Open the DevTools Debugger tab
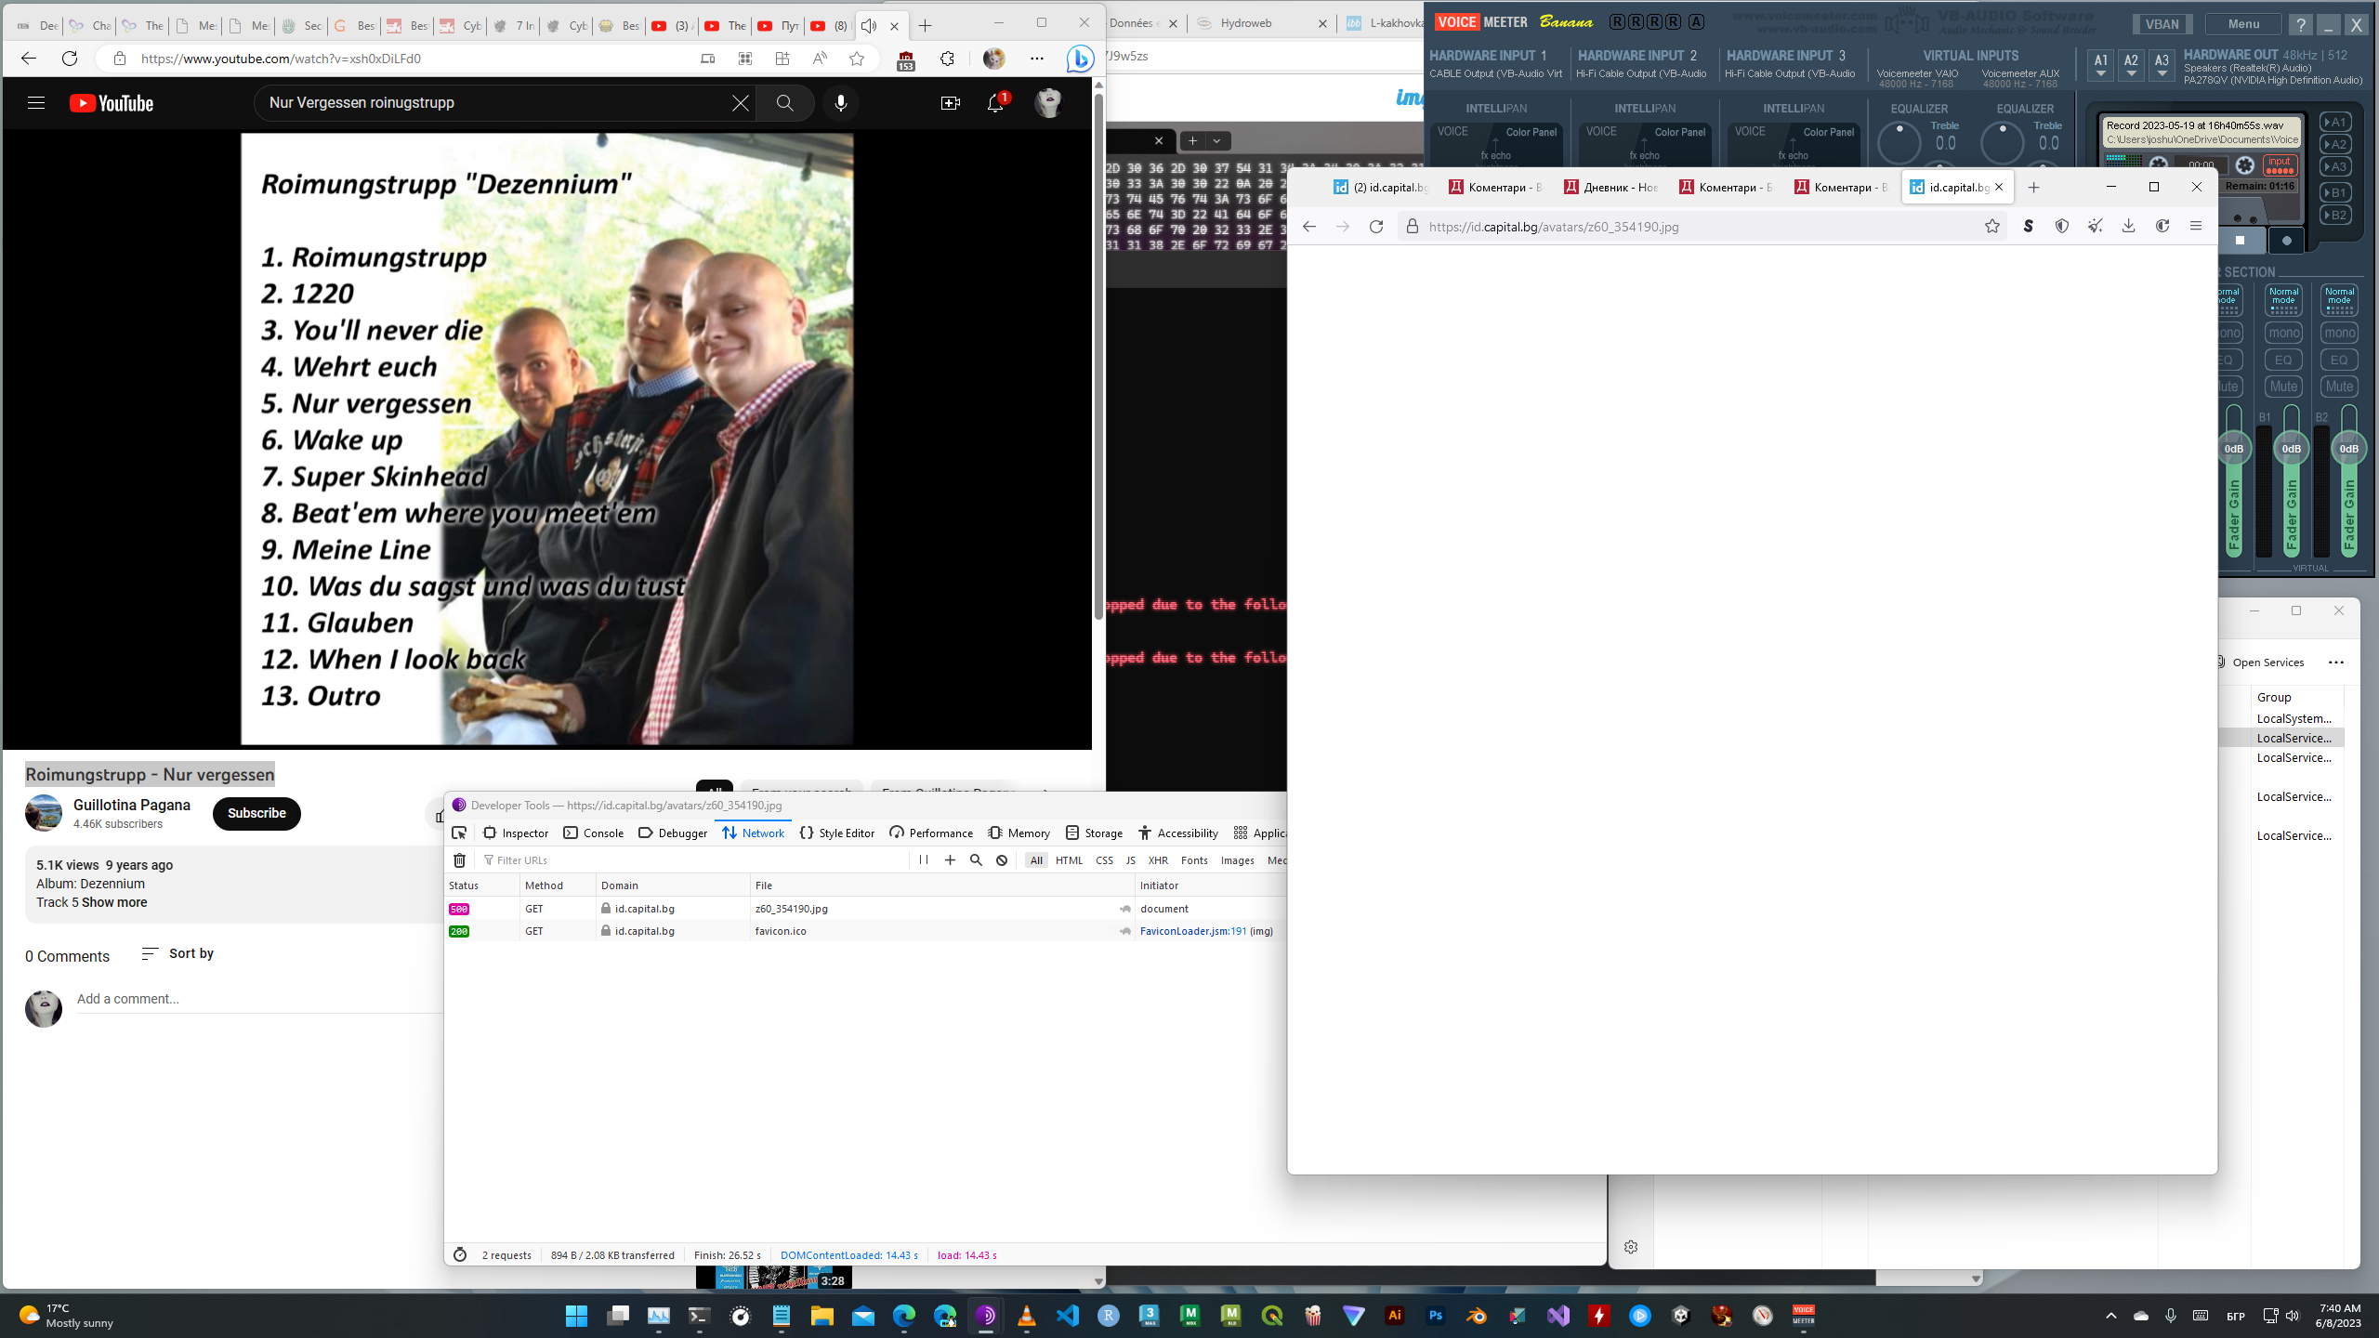2379x1338 pixels. coord(673,833)
